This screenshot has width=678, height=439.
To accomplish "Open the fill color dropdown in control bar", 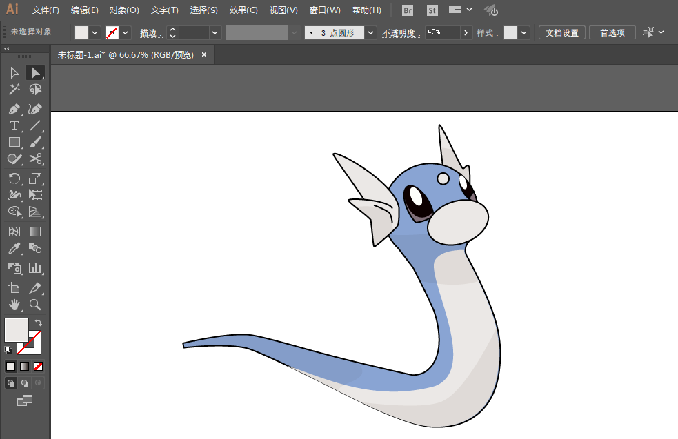I will 95,33.
